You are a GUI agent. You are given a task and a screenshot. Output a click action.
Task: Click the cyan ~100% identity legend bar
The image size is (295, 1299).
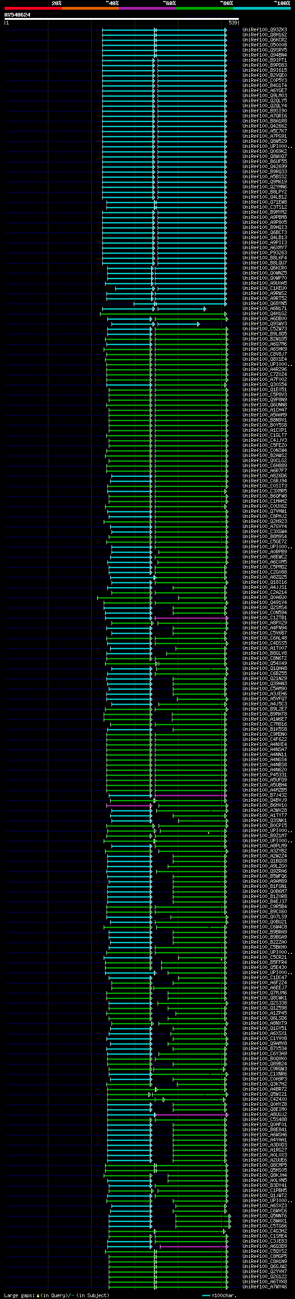(x=262, y=9)
